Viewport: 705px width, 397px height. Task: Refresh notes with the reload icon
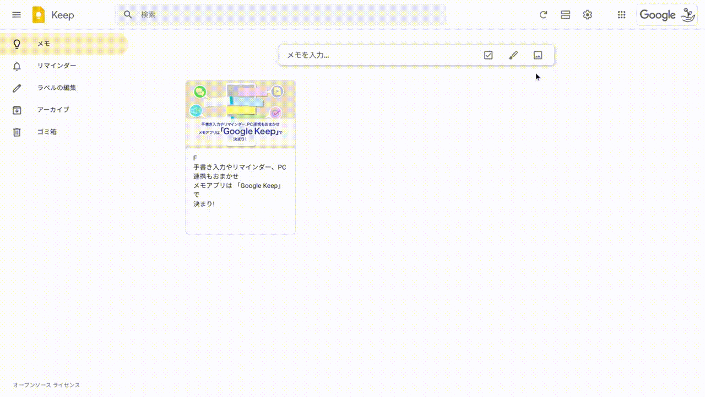click(x=543, y=15)
